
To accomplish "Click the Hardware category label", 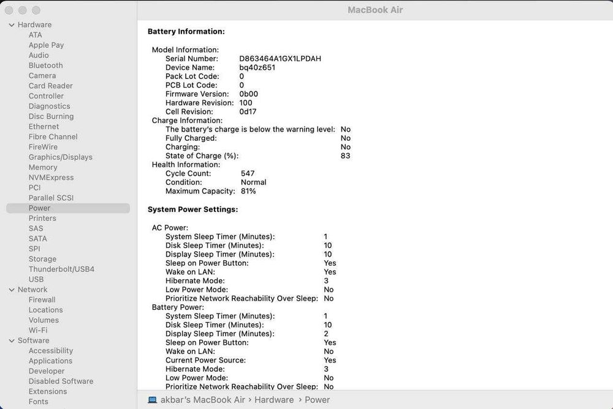I will point(34,24).
